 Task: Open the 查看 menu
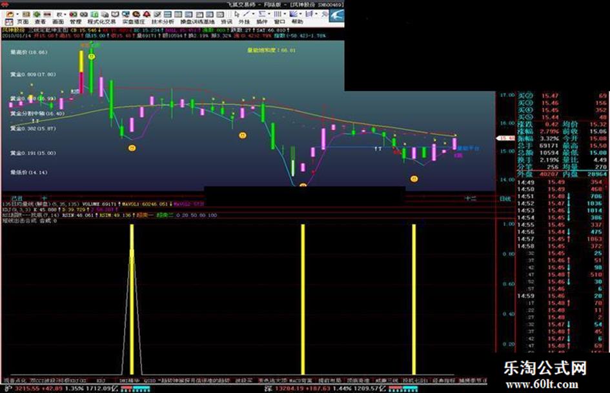pyautogui.click(x=40, y=22)
